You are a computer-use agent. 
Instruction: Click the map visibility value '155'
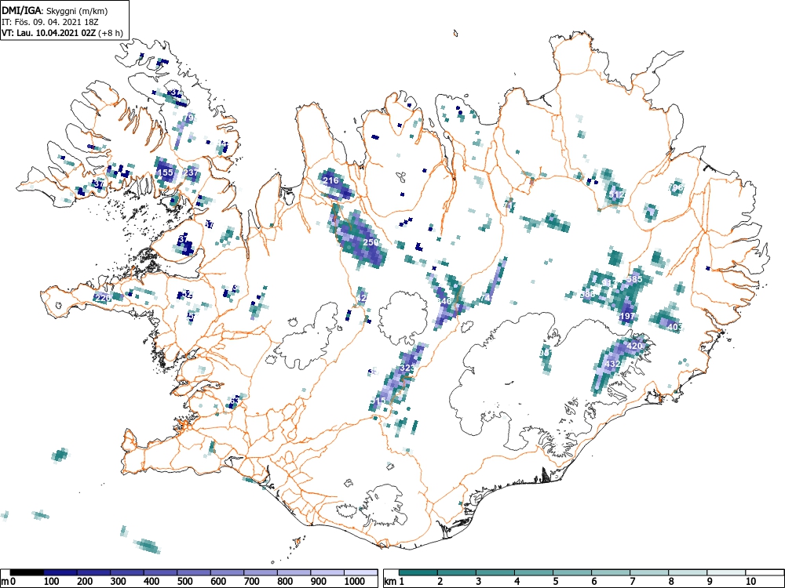[x=166, y=172]
